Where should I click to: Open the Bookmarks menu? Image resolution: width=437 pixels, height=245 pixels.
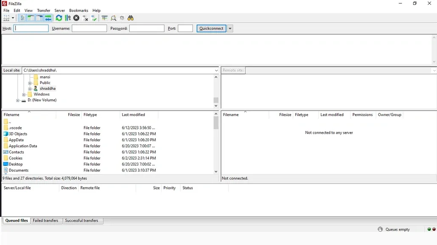pos(79,10)
